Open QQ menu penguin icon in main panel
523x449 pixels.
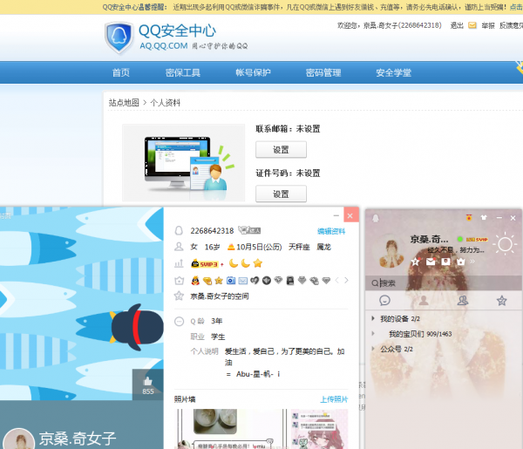tap(376, 218)
